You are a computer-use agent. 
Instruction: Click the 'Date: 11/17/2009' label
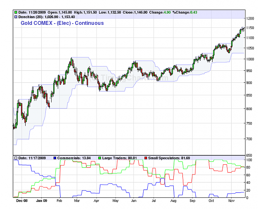click(32, 158)
